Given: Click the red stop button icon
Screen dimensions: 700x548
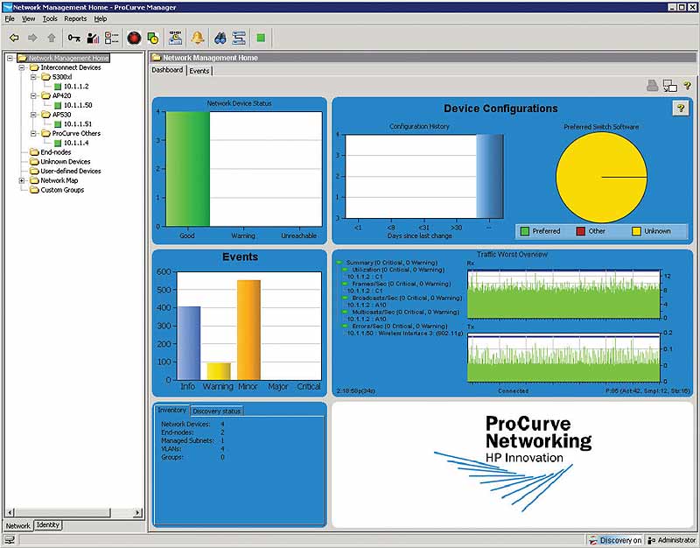Looking at the screenshot, I should pos(134,38).
